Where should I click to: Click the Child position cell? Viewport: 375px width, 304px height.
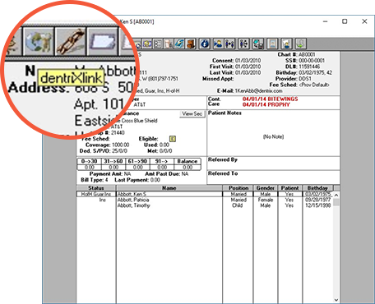[x=238, y=205]
